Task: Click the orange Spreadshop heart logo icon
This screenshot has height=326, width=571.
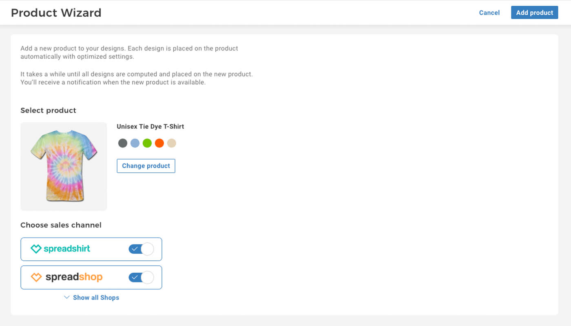Action: (x=36, y=277)
